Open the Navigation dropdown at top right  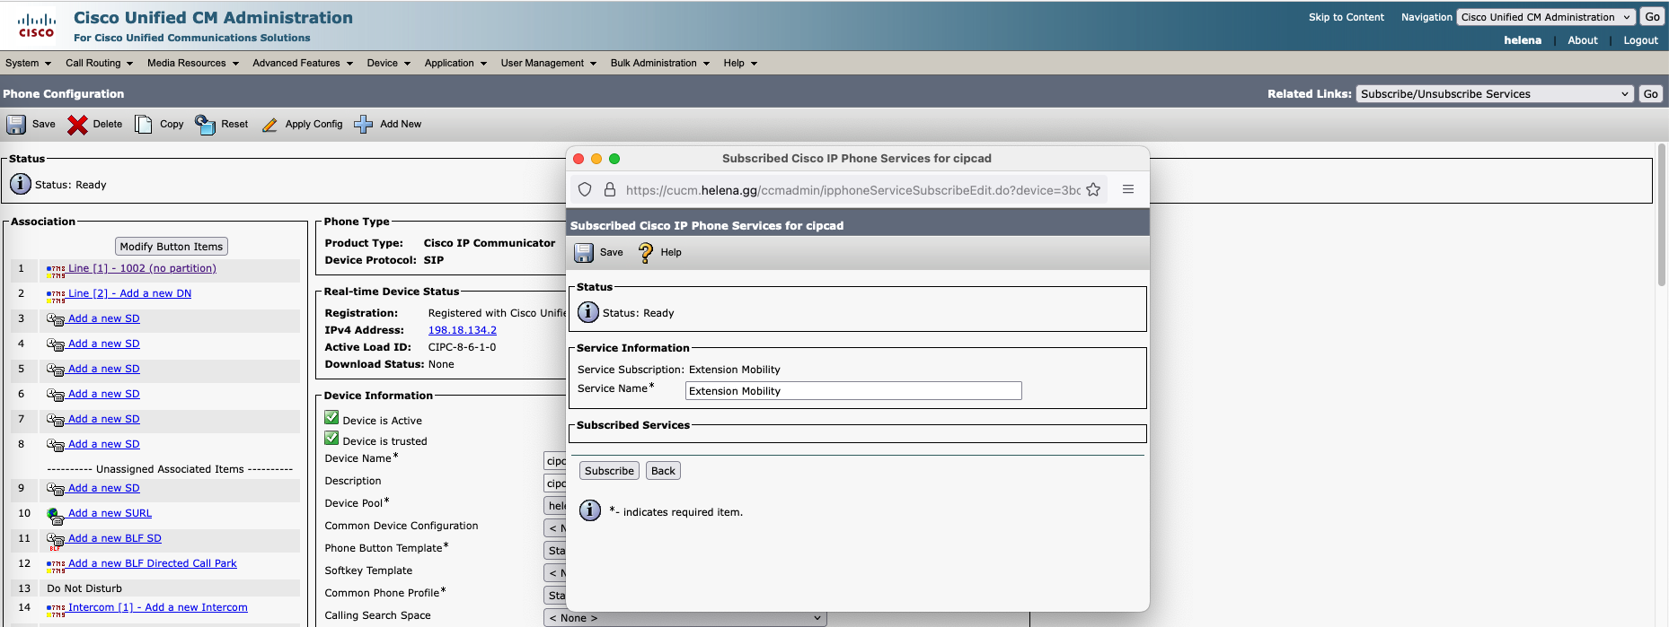pyautogui.click(x=1545, y=17)
